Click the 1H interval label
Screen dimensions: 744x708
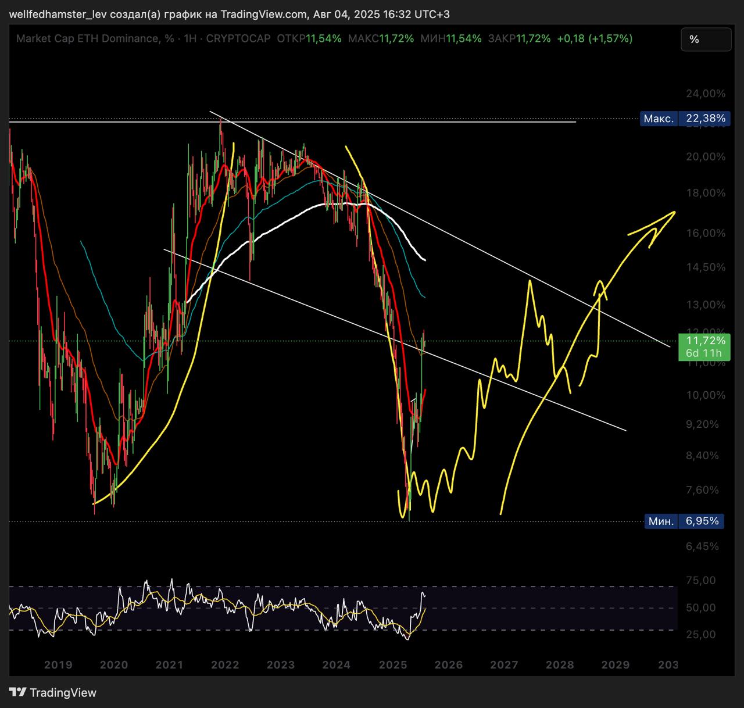pos(190,39)
